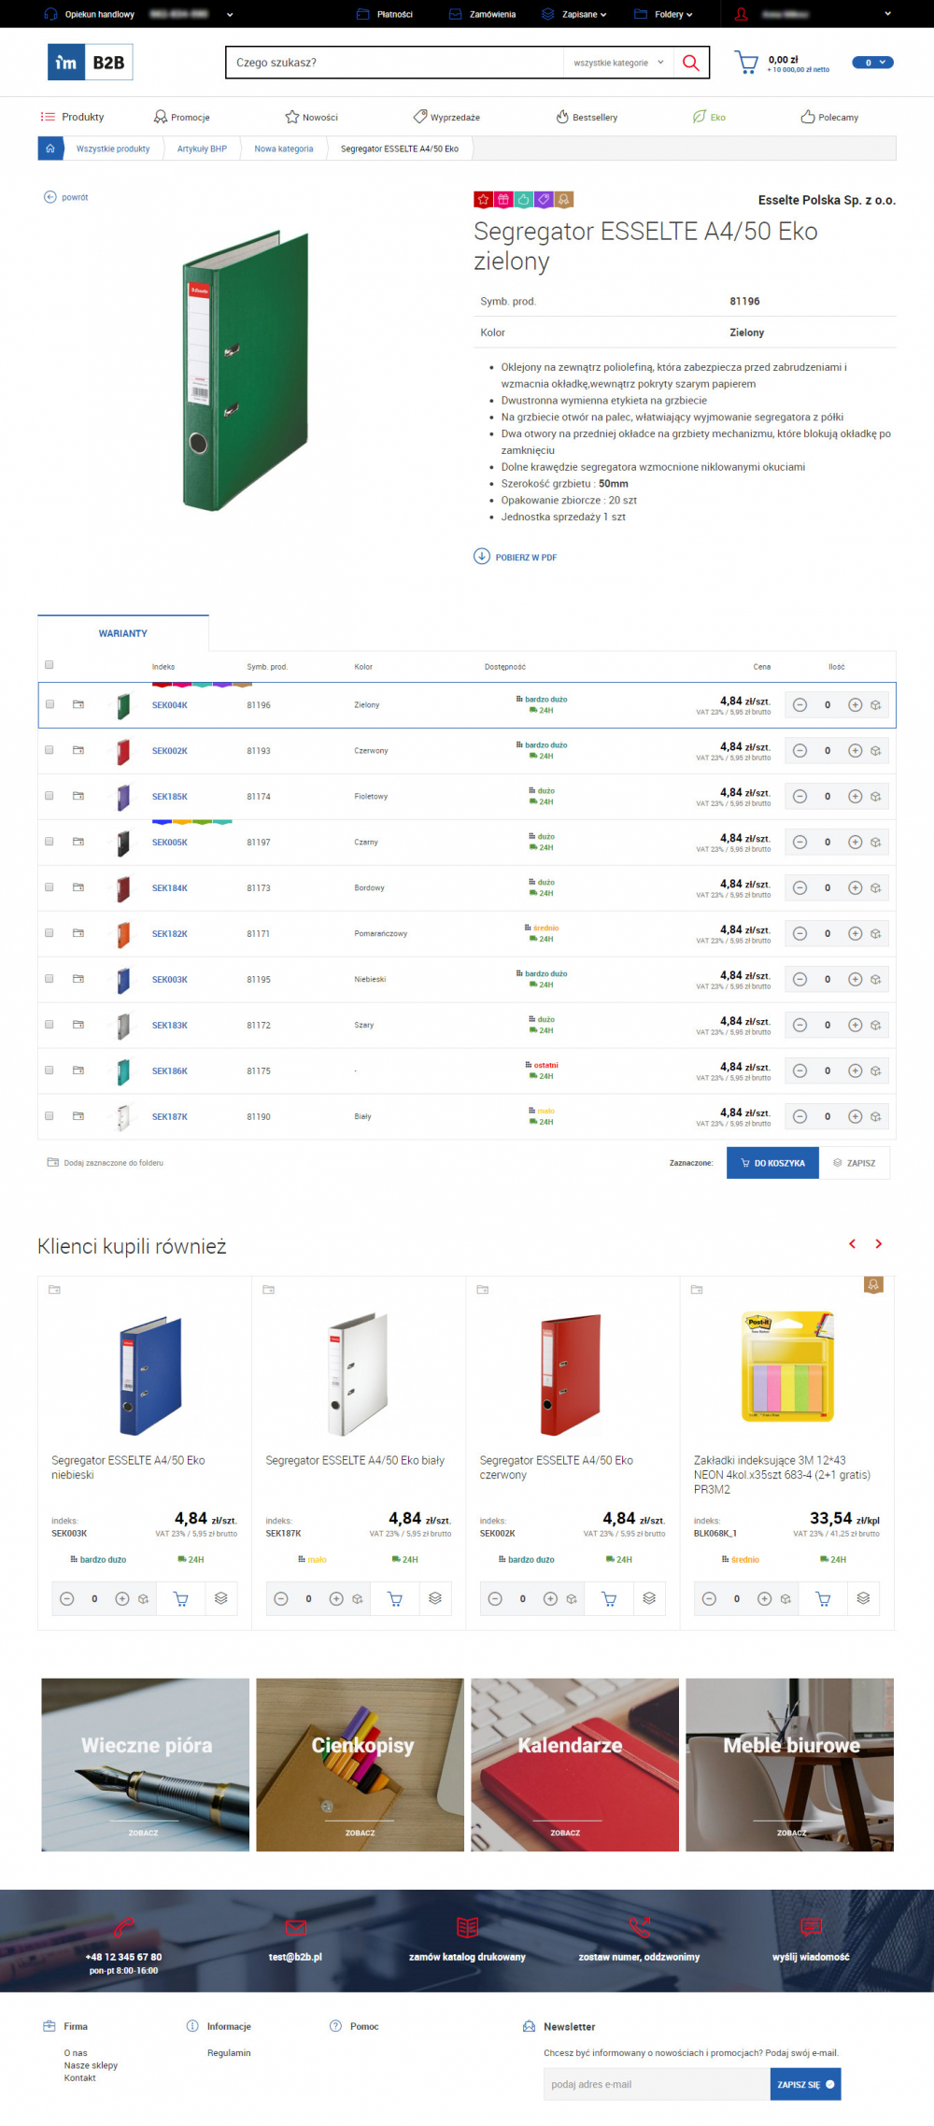The height and width of the screenshot is (2126, 934).
Task: Open the shopping cart icon in header
Action: tap(747, 63)
